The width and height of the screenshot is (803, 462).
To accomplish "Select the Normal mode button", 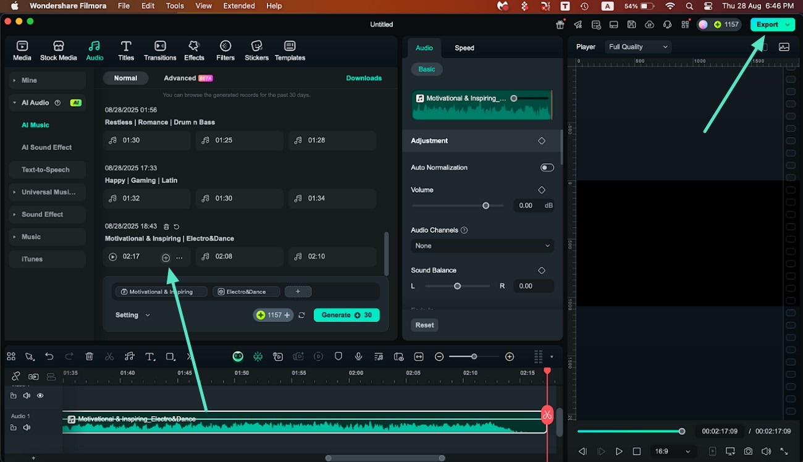I will [125, 78].
